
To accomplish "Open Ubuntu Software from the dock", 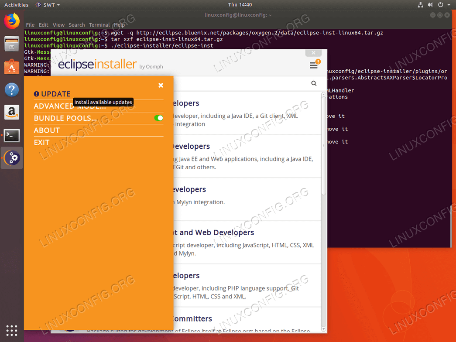I will click(11, 67).
